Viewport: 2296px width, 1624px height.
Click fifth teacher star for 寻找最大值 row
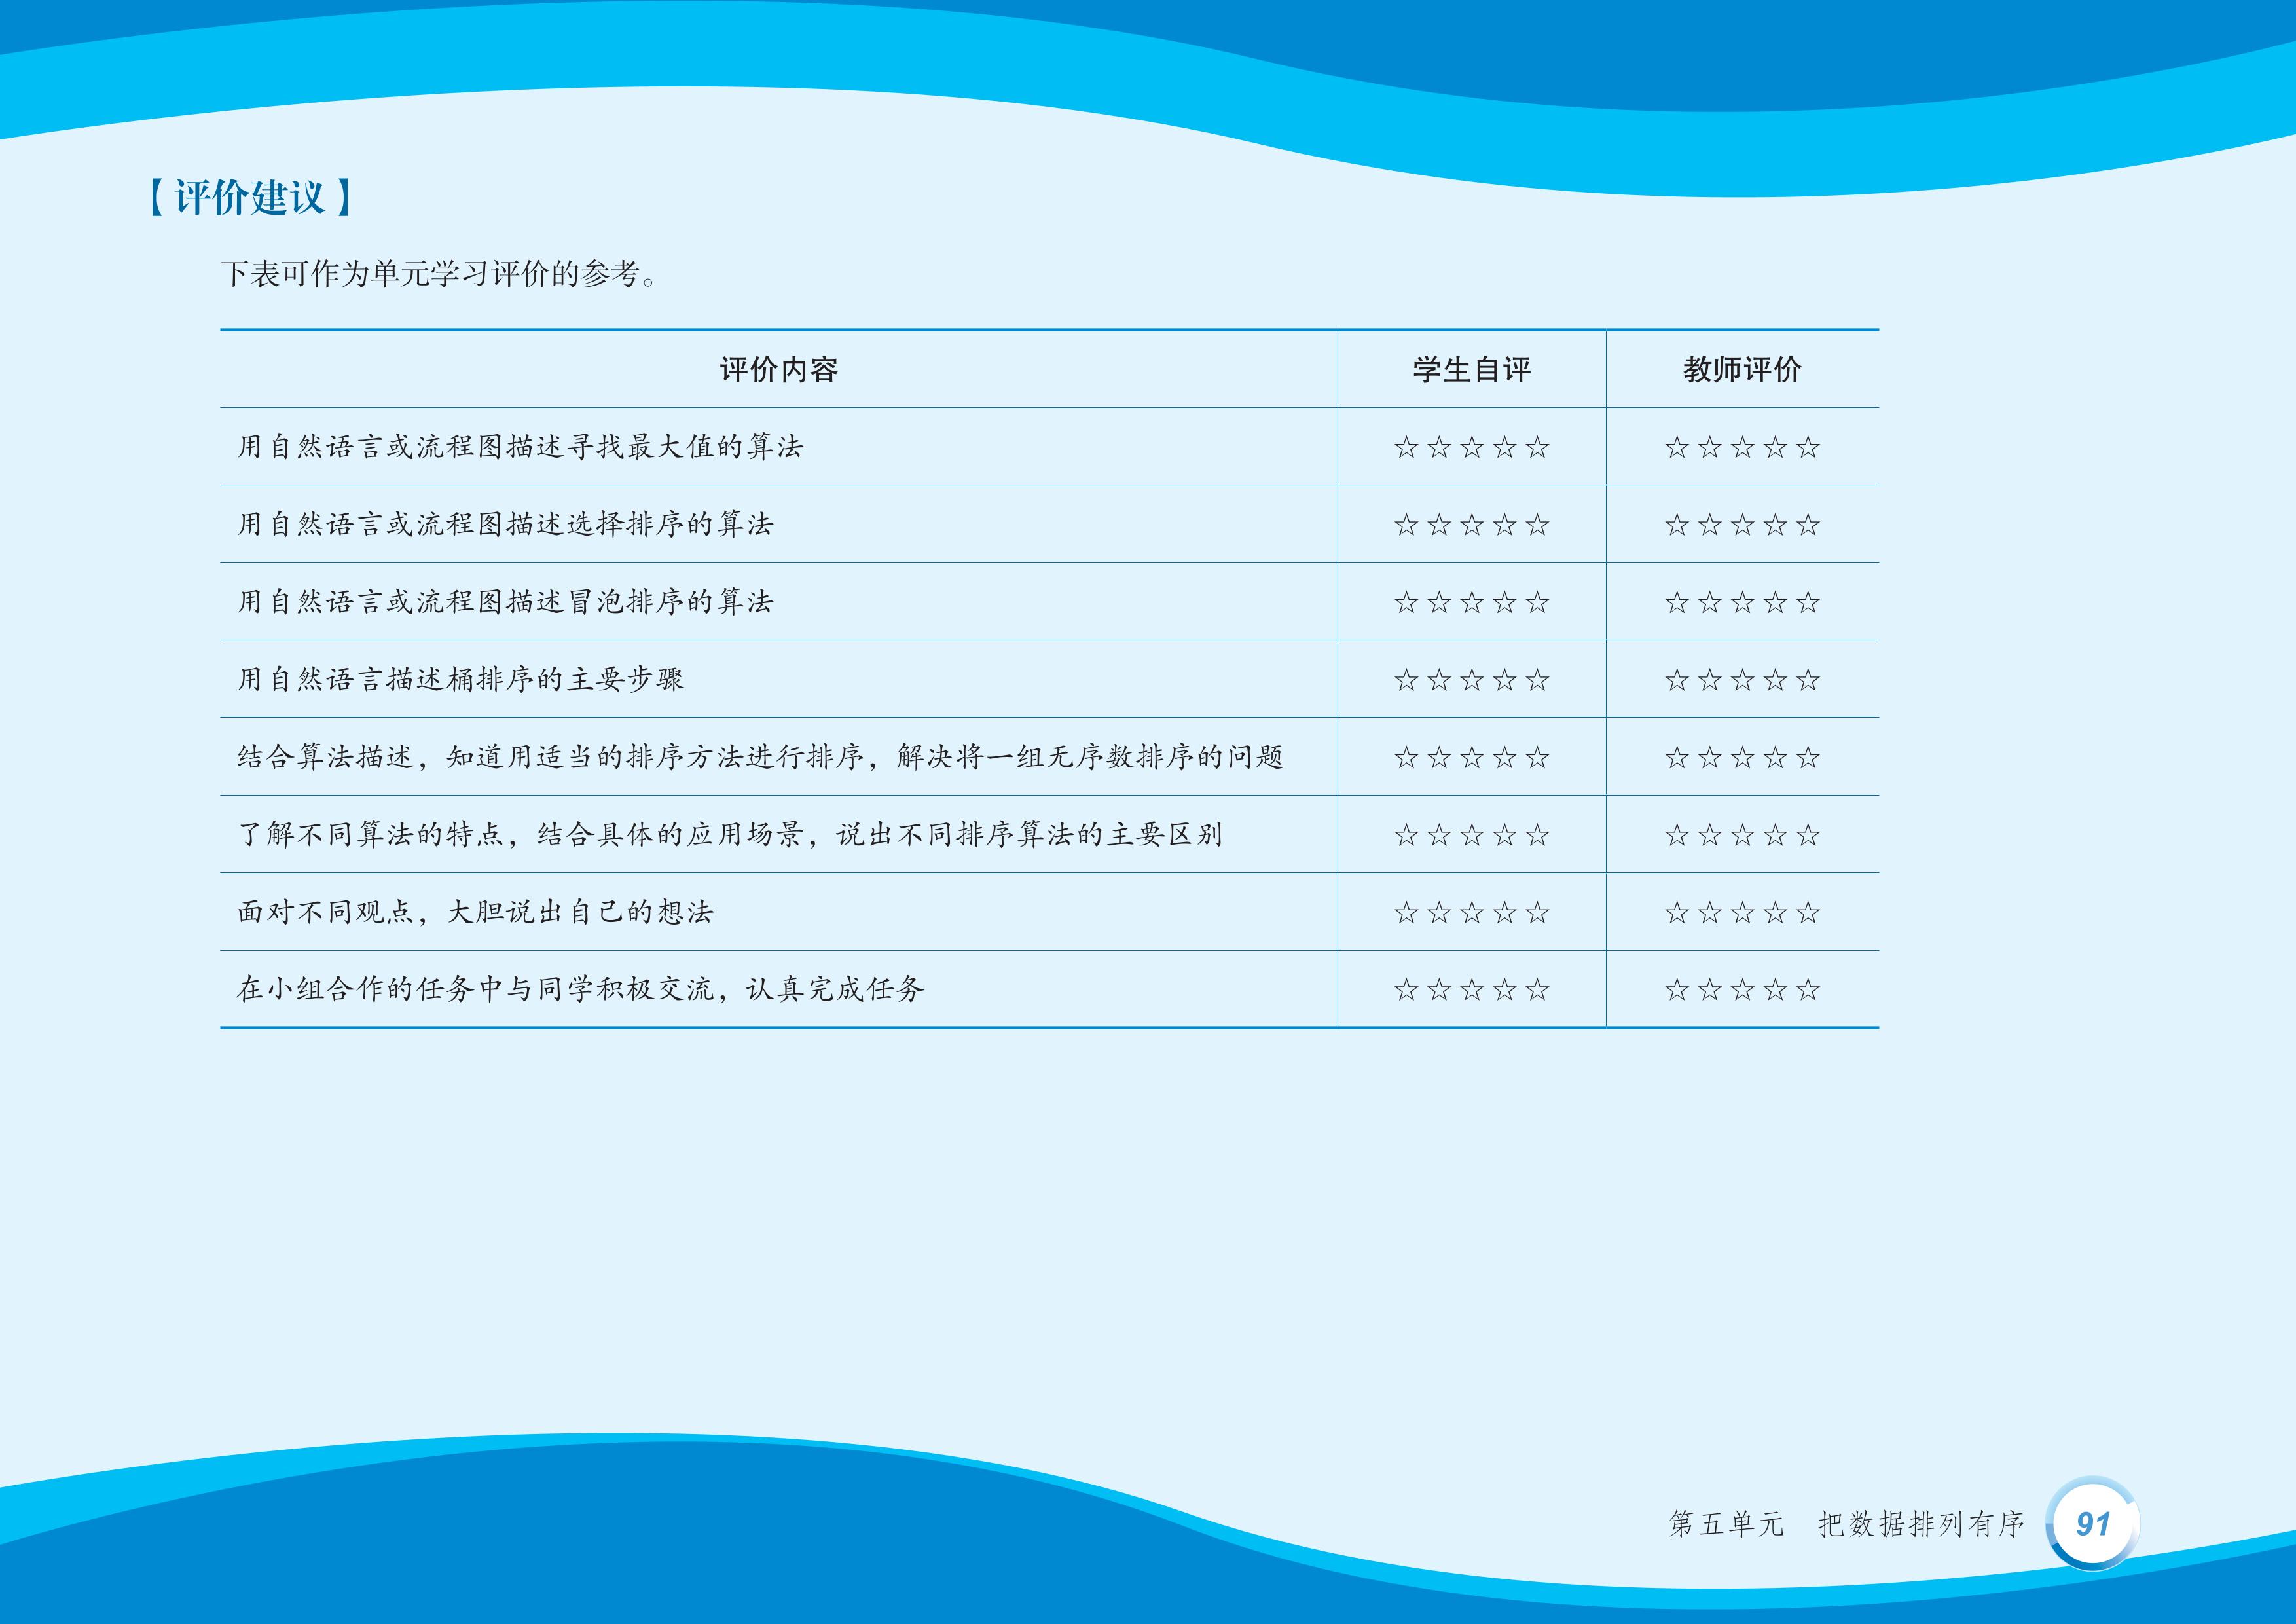[1808, 448]
